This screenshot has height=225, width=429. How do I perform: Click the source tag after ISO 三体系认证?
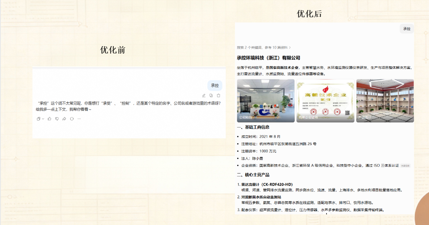[405, 166]
